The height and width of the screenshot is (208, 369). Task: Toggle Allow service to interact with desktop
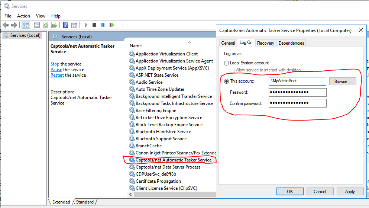click(x=232, y=70)
